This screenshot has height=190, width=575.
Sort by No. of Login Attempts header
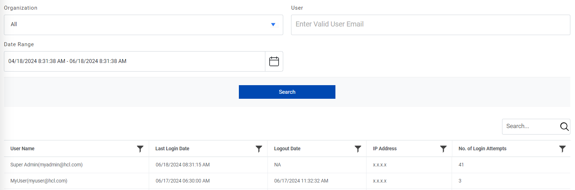(x=482, y=149)
